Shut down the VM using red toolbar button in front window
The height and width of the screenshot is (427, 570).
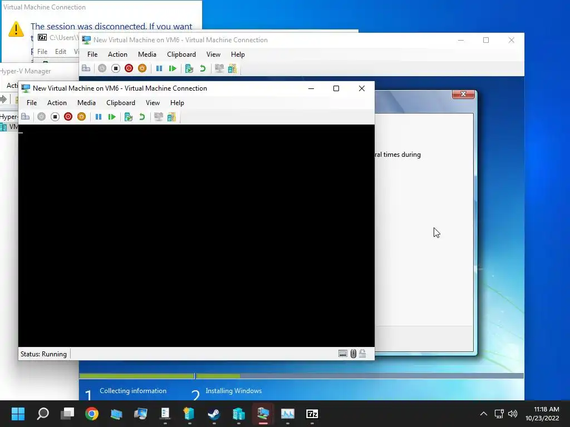coord(68,117)
